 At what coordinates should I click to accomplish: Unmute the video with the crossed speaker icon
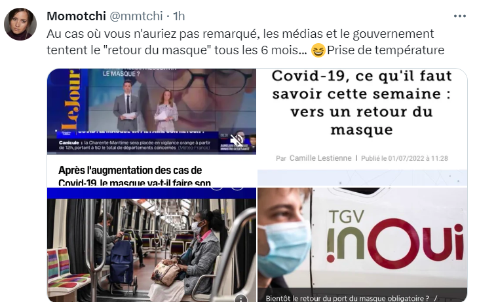click(237, 141)
